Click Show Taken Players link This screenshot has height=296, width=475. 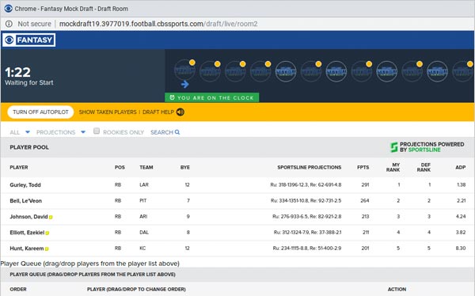(108, 112)
